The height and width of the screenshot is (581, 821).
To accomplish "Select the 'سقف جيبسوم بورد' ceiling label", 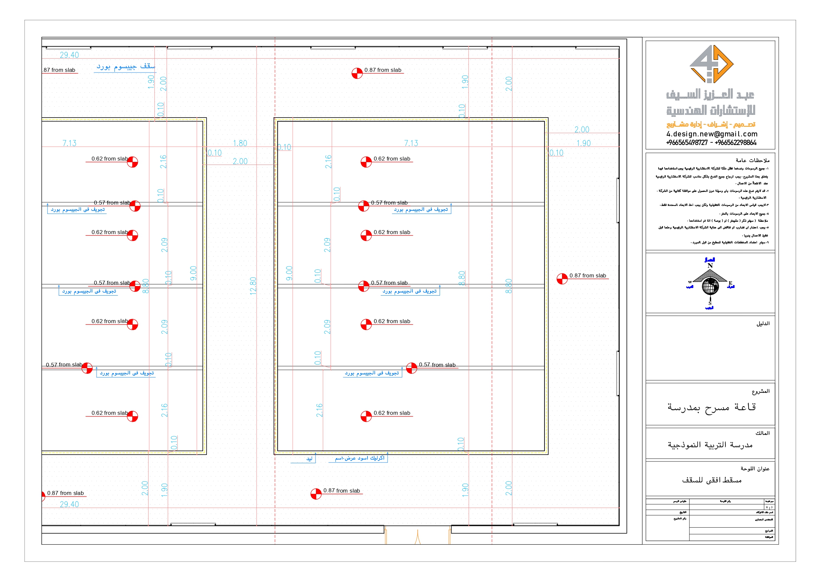I will (126, 67).
